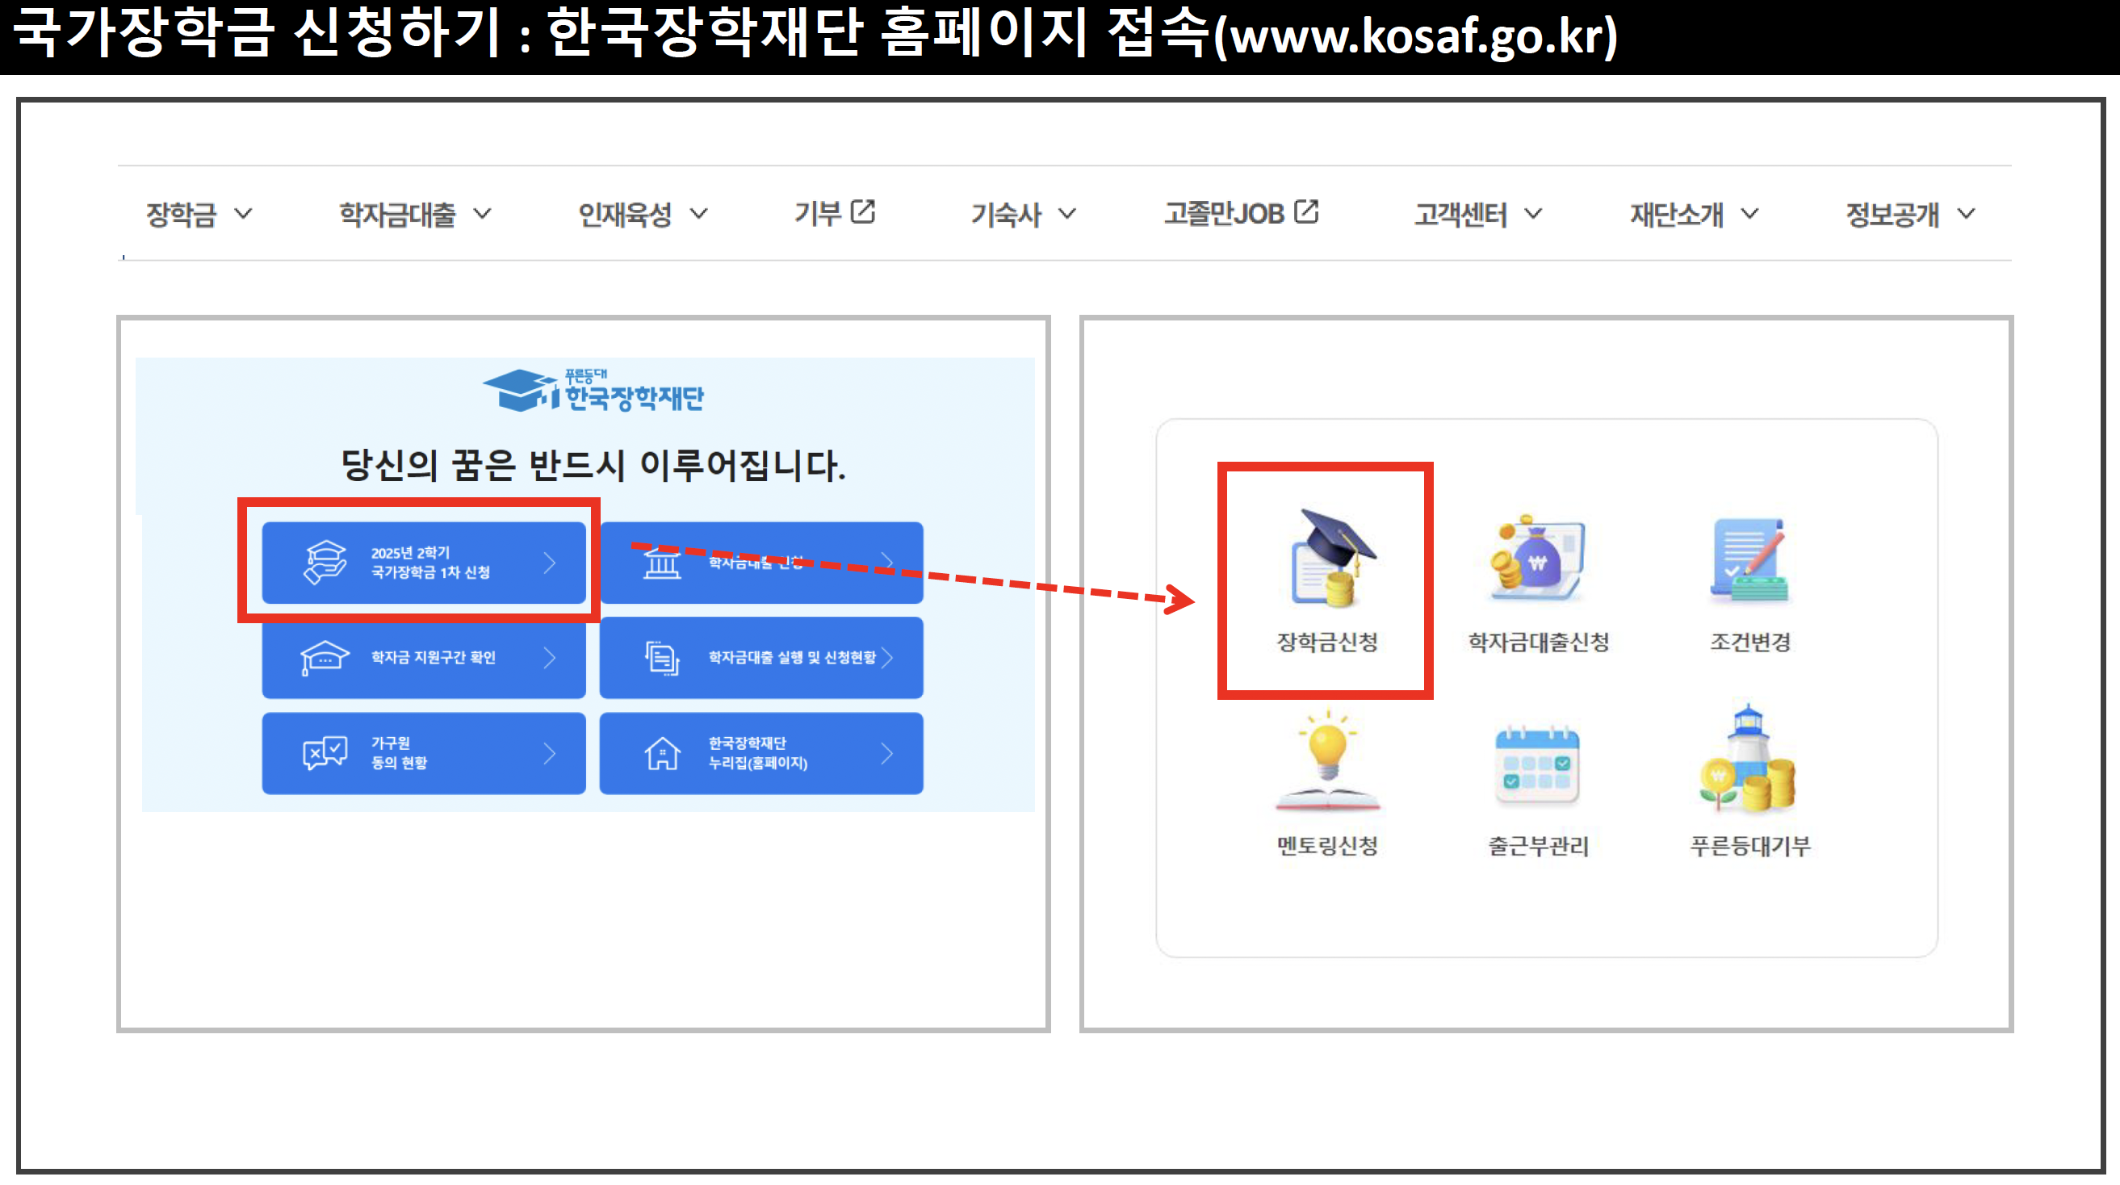The height and width of the screenshot is (1185, 2120).
Task: Click the 멘토링신청 label
Action: click(1326, 845)
